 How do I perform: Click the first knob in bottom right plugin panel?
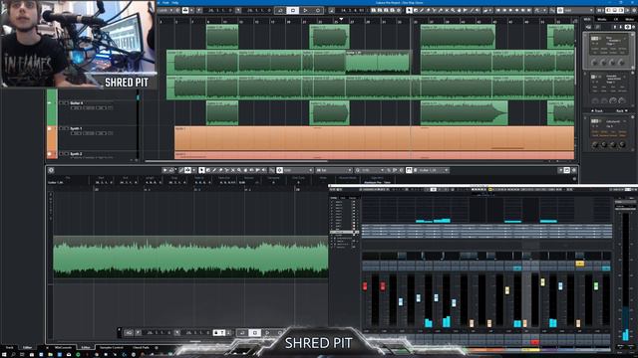tap(595, 145)
